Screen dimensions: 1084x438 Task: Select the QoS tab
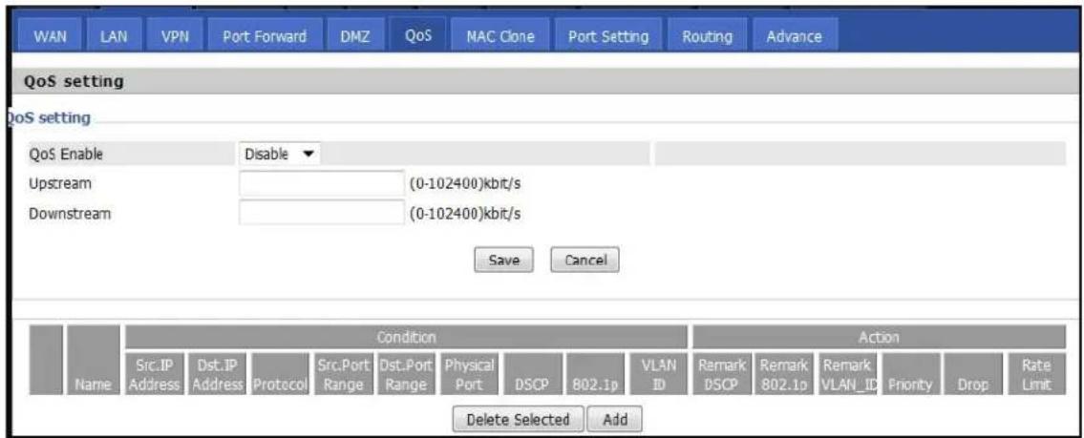click(417, 36)
